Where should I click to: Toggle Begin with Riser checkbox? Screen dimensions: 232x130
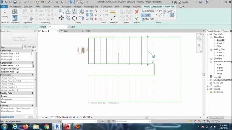click(18, 69)
